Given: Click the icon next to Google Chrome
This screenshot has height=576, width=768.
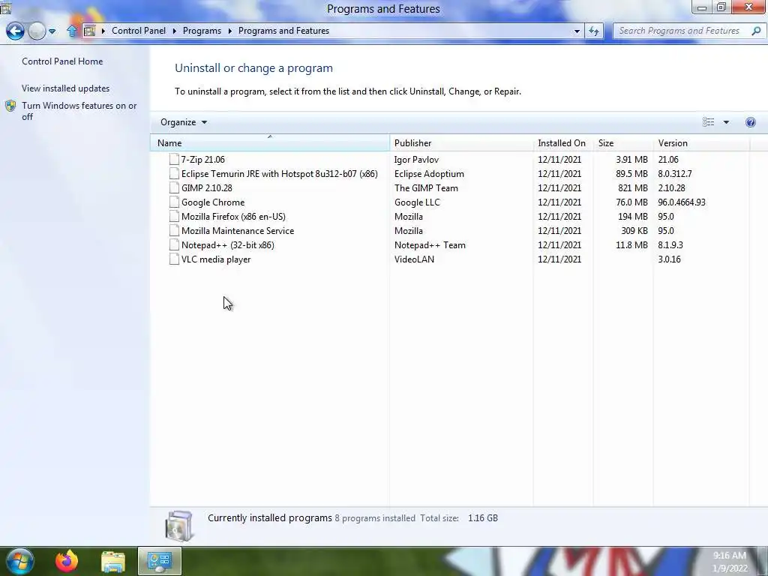Looking at the screenshot, I should tap(174, 202).
